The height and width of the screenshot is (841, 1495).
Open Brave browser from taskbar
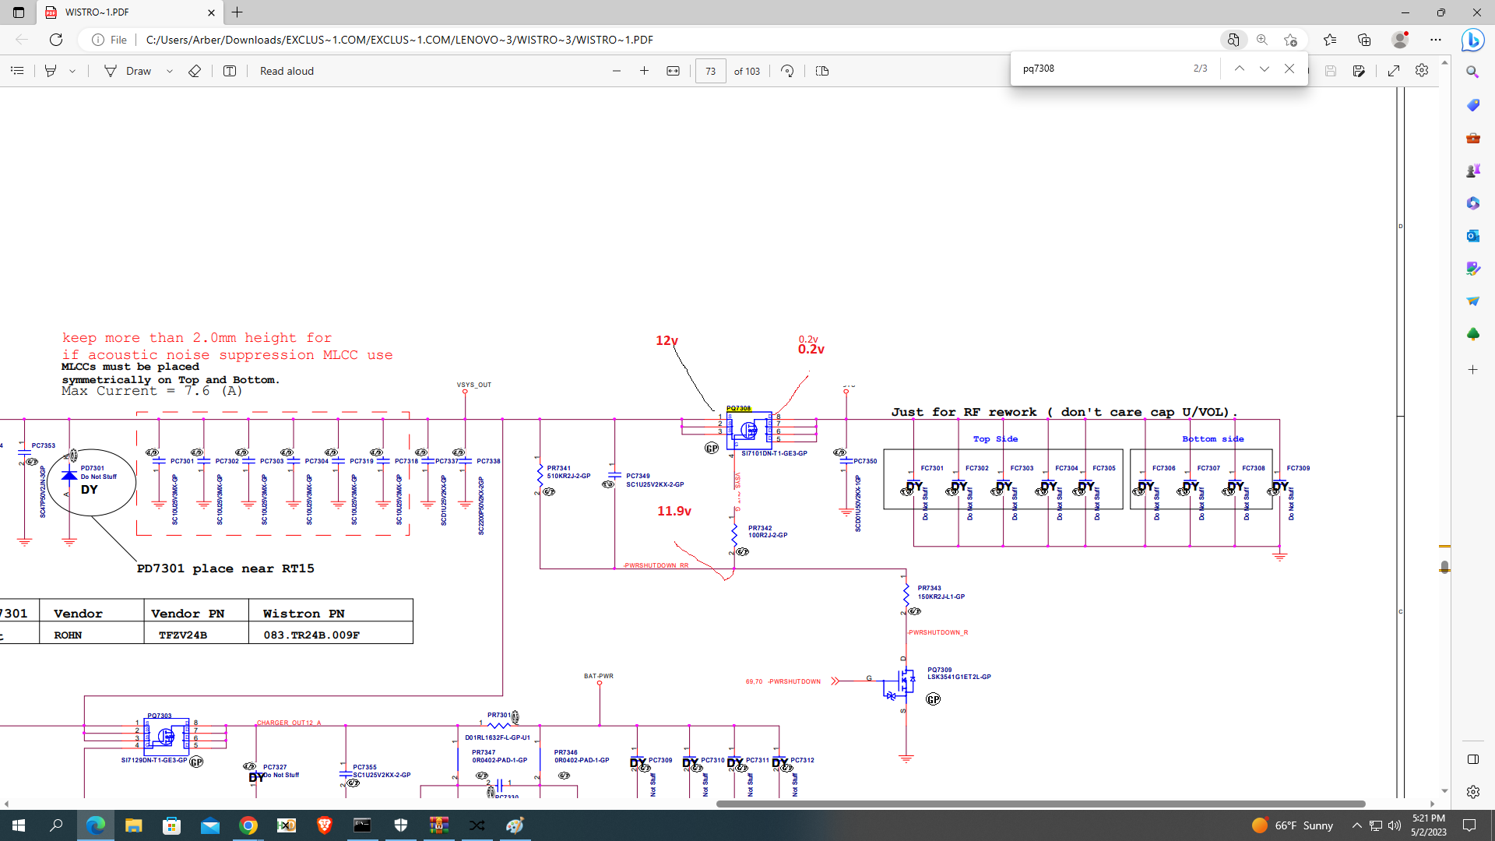pyautogui.click(x=324, y=825)
